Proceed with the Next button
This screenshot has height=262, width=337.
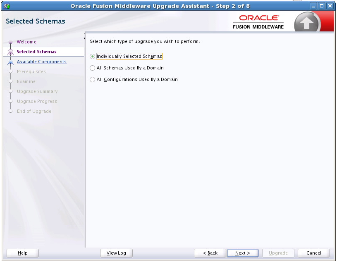(x=243, y=253)
